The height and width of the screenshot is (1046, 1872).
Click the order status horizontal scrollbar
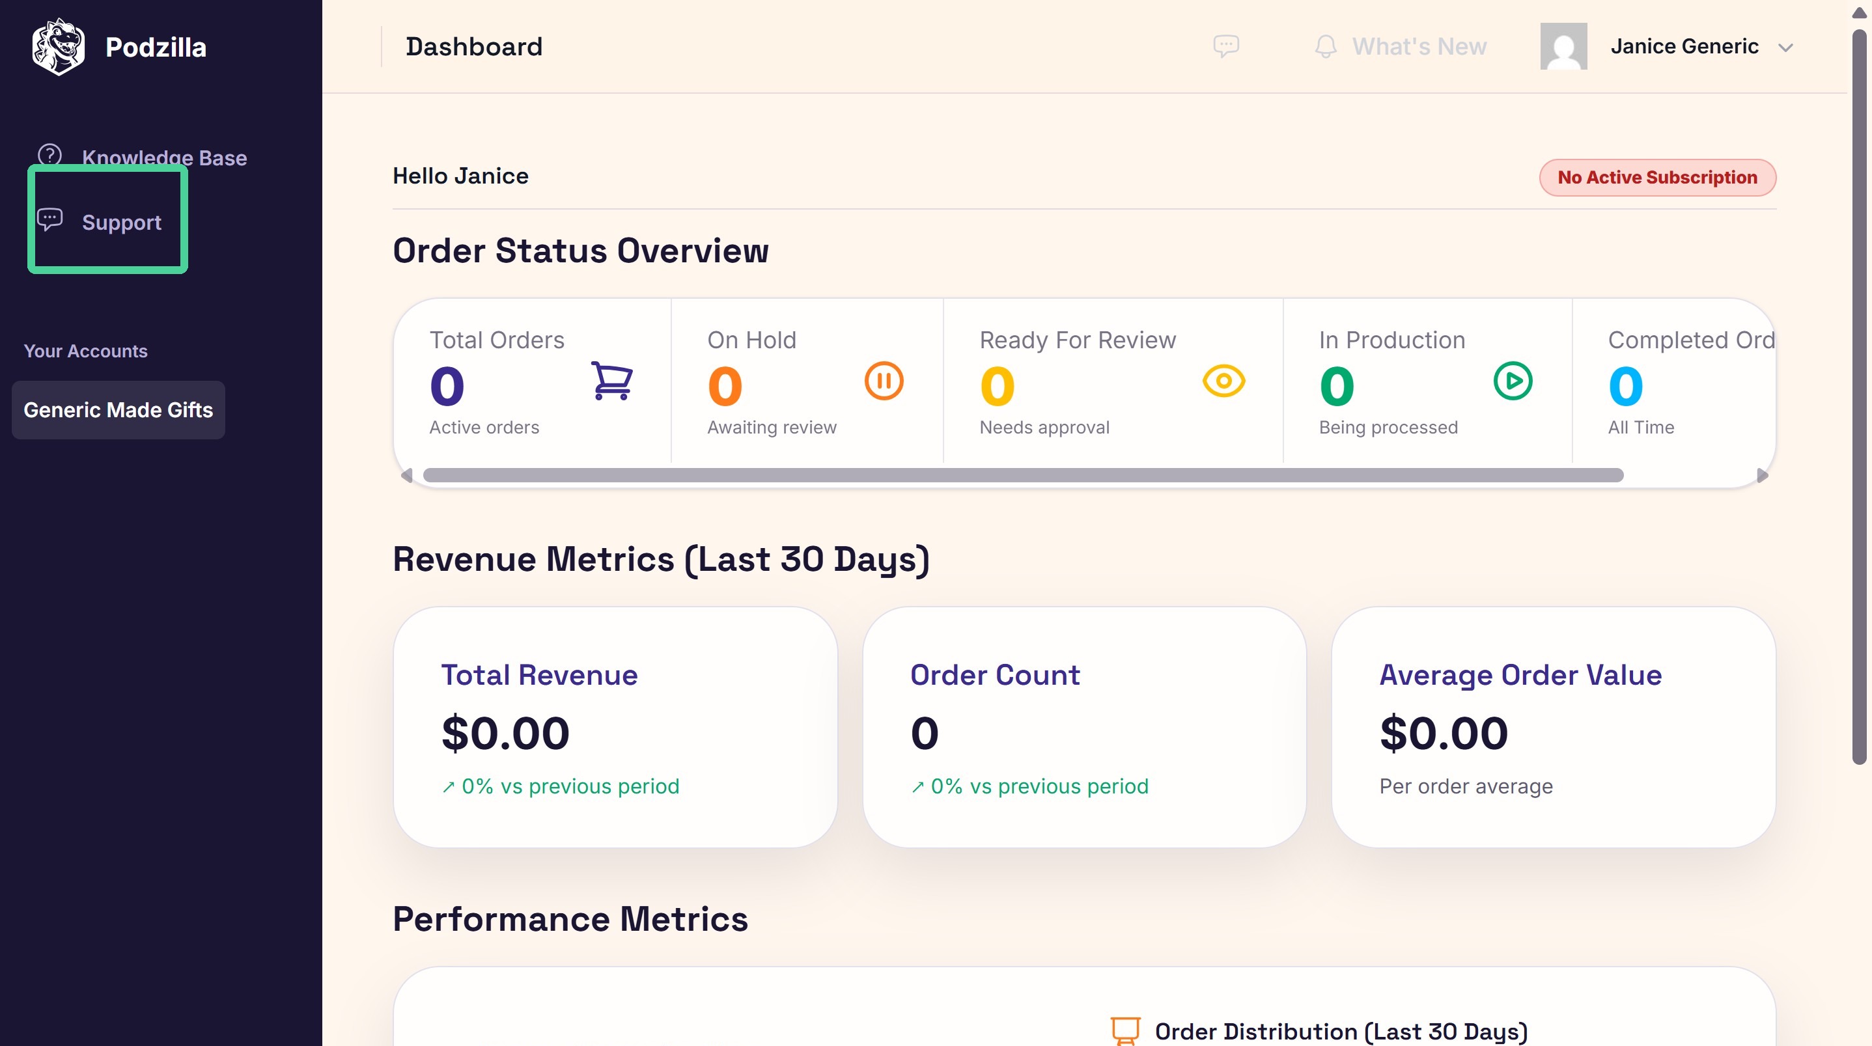coord(1022,475)
